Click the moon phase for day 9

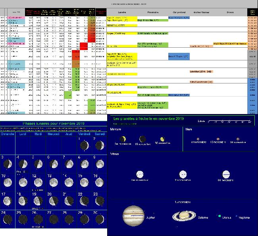pyautogui.click(x=100, y=164)
